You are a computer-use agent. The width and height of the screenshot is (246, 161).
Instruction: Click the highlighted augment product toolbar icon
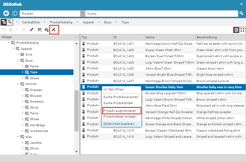coord(54,30)
